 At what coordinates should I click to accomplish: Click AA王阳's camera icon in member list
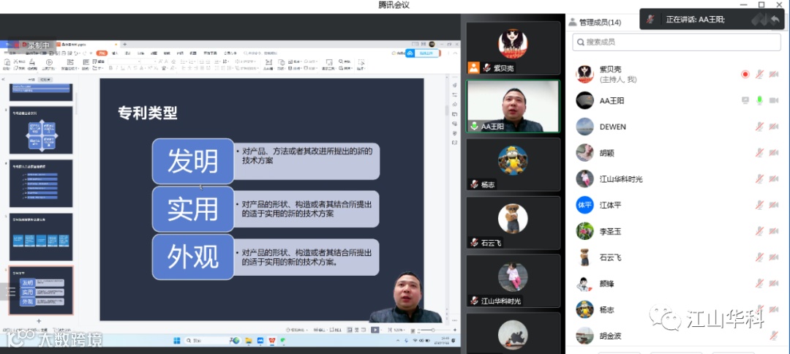tap(774, 100)
